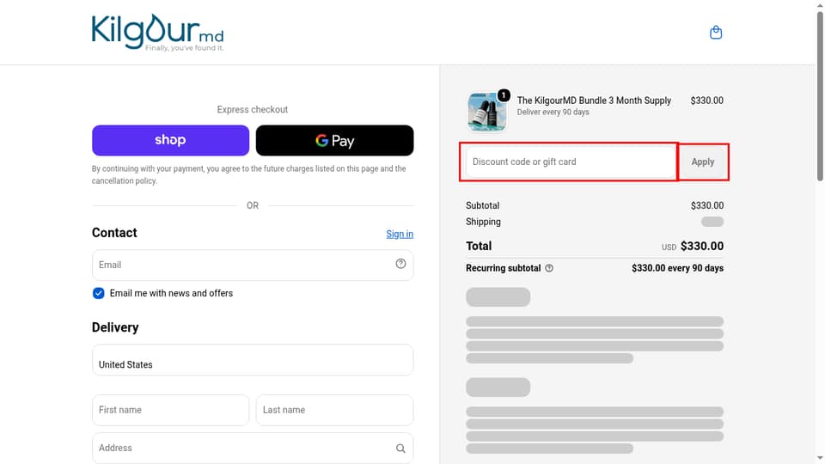The image size is (825, 464).
Task: Open the United States country dropdown
Action: (x=253, y=360)
